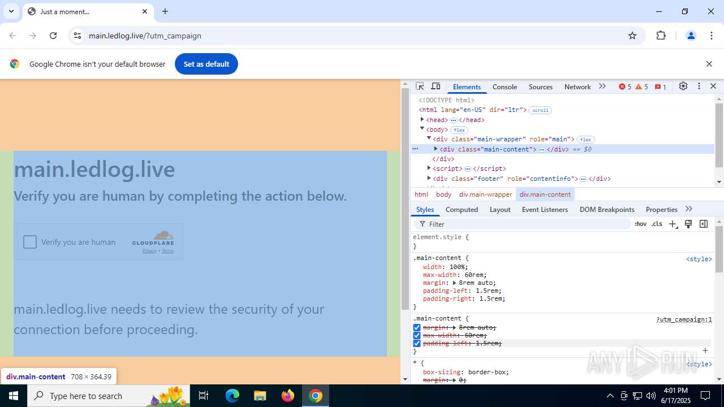Viewport: 724px width, 407px height.
Task: Expand the margin 8rem auto shorthand
Action: 454,283
